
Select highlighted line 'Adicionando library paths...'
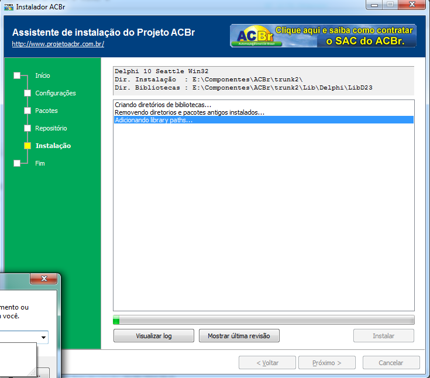pos(263,120)
